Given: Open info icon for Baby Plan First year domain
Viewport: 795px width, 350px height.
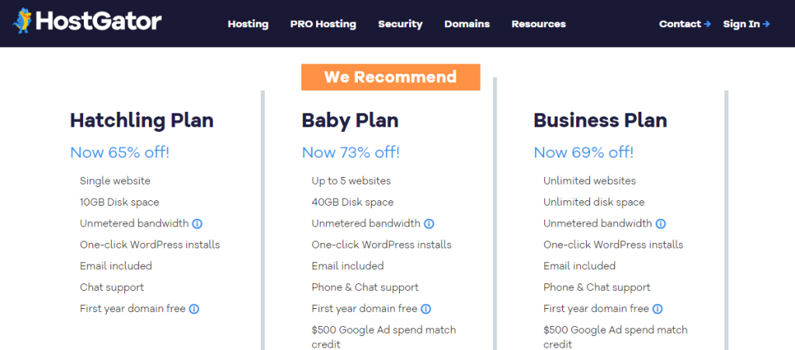Looking at the screenshot, I should 426,309.
